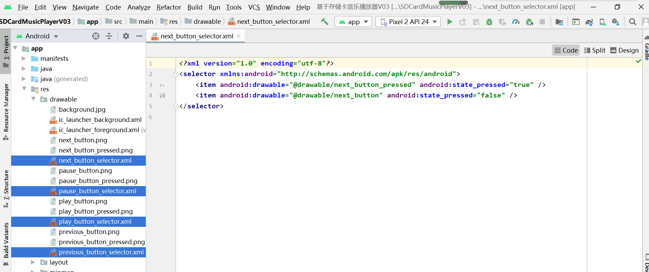Fold the selector tag on line 2
649x272 pixels.
pyautogui.click(x=176, y=74)
